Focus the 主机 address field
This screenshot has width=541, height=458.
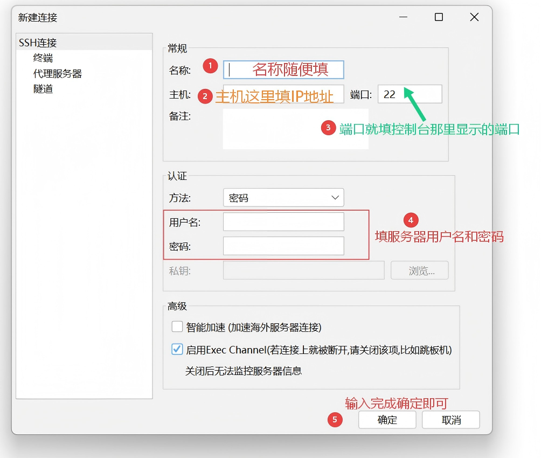(283, 94)
